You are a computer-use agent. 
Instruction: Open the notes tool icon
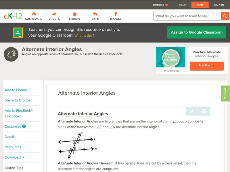(x=204, y=111)
